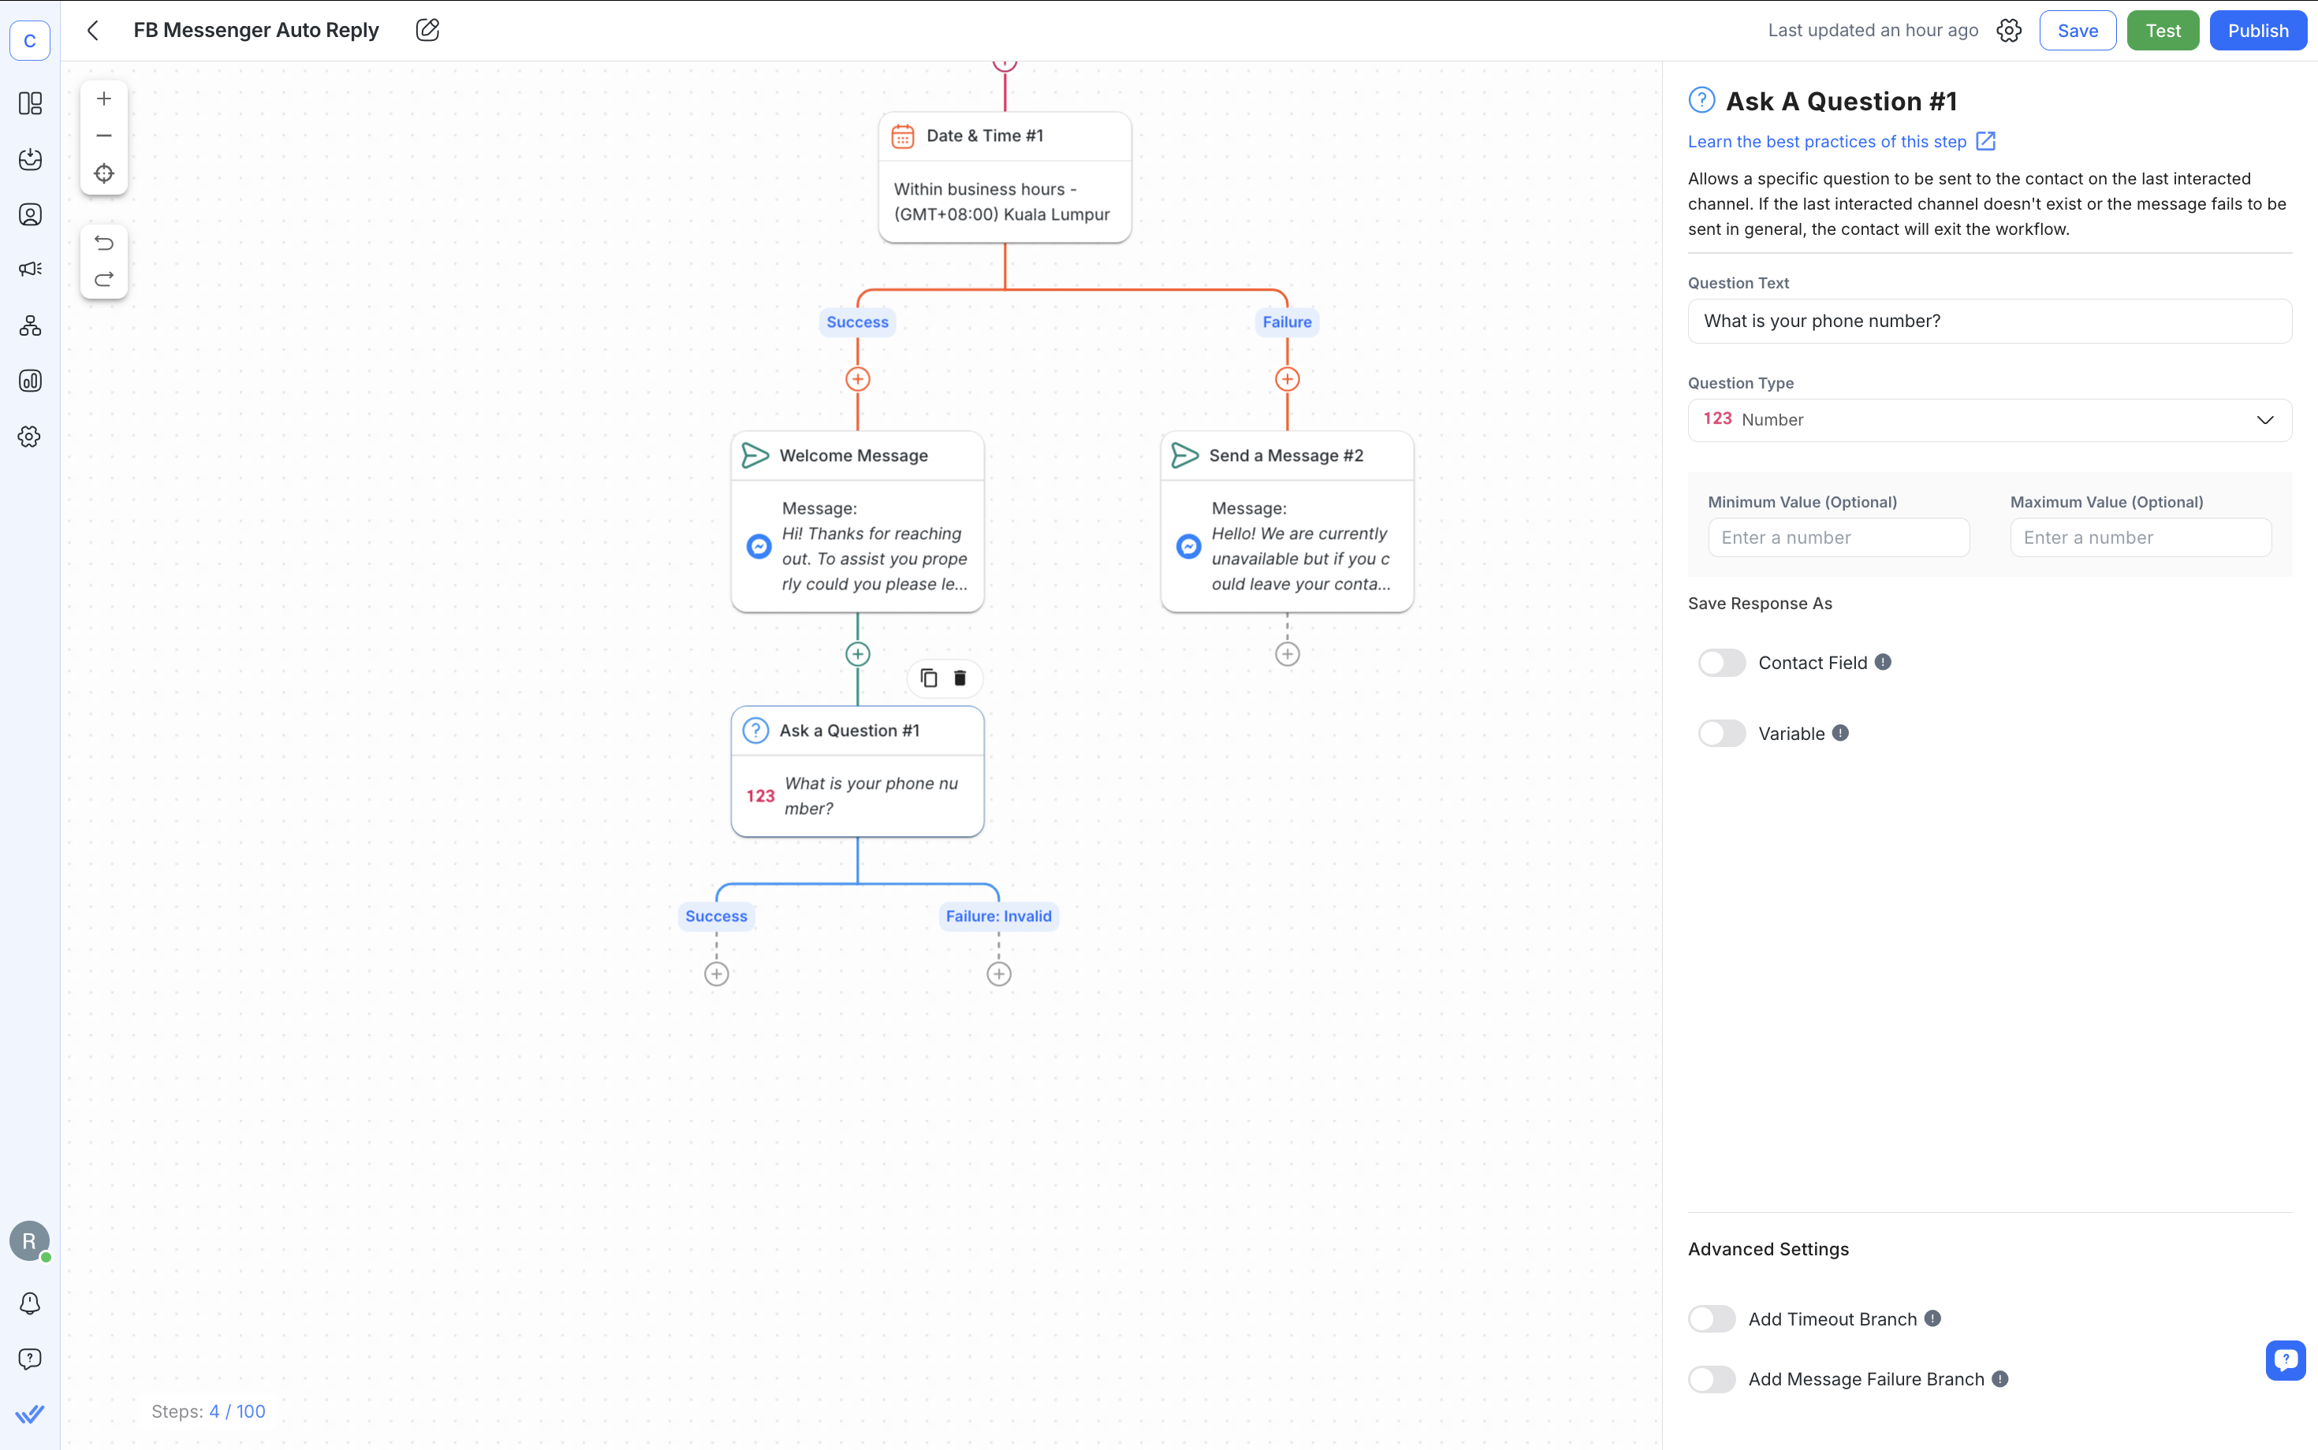Delete the Ask a Question step
The image size is (2318, 1450).
[959, 678]
